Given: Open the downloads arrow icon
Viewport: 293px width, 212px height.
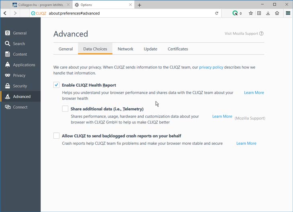Looking at the screenshot, I should tap(268, 13).
